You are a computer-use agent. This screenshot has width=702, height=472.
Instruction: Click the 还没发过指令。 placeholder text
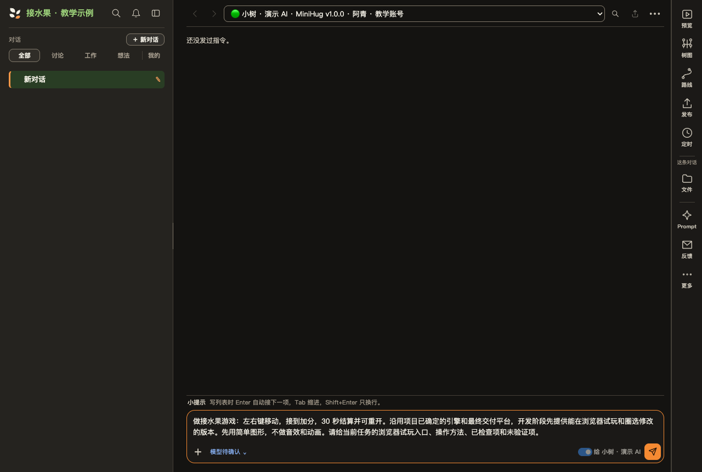(208, 40)
